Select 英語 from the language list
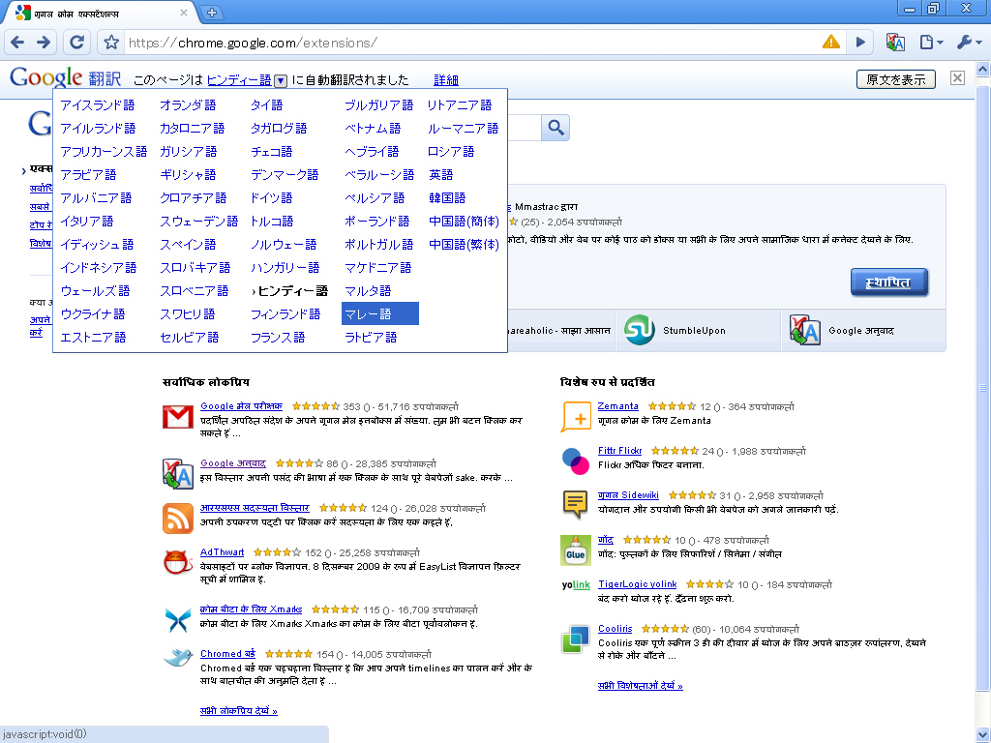The image size is (991, 743). 440,174
